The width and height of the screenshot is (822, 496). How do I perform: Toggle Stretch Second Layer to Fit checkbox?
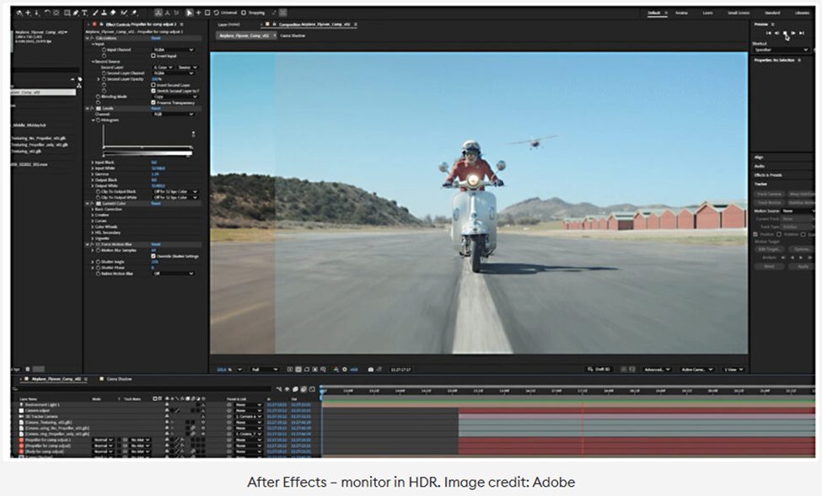pos(153,91)
